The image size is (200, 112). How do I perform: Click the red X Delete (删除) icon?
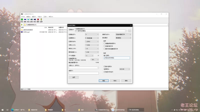(x=38, y=20)
